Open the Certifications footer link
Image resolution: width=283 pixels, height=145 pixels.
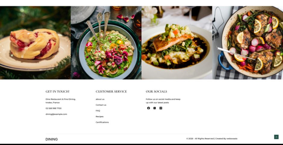[102, 122]
